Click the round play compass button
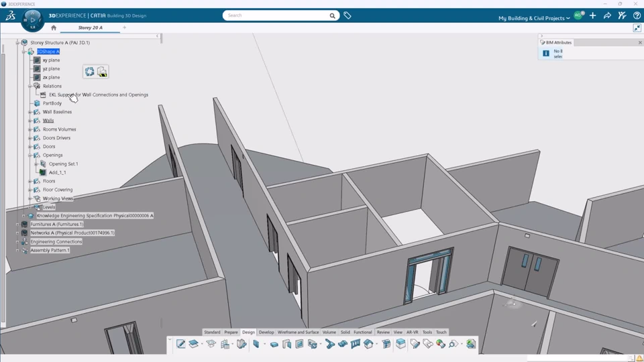The height and width of the screenshot is (362, 644). [32, 19]
